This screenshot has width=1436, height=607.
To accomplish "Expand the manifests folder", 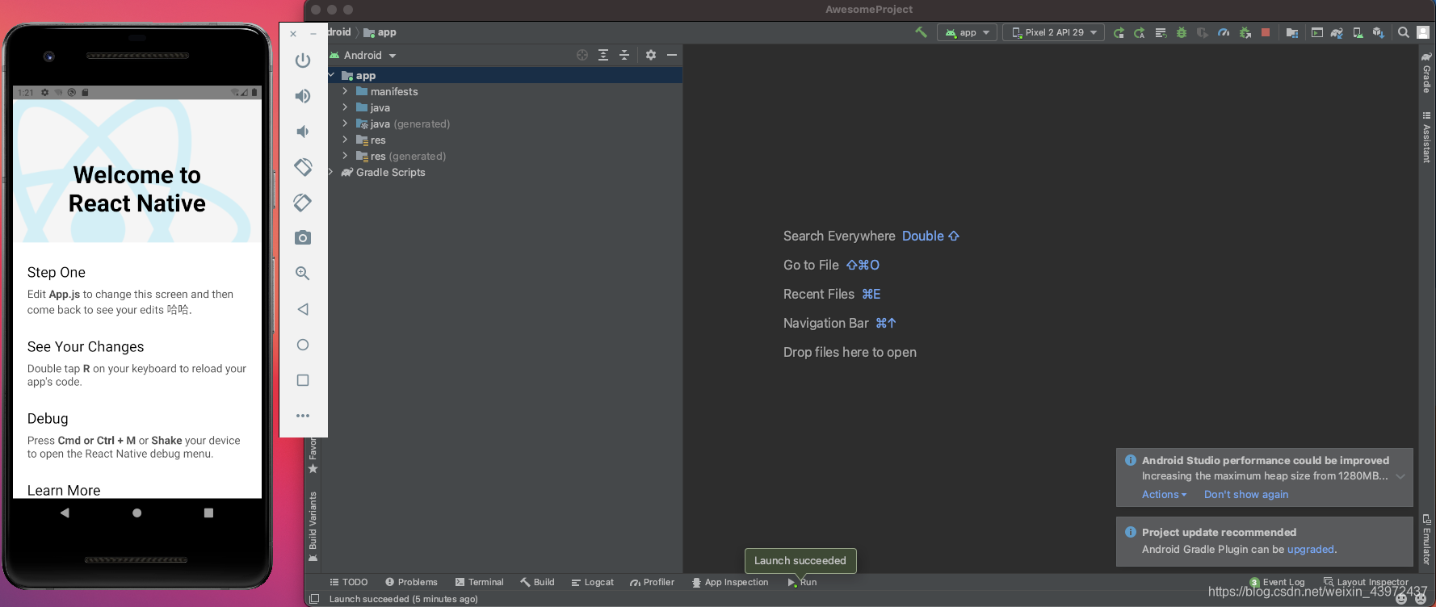I will [345, 91].
